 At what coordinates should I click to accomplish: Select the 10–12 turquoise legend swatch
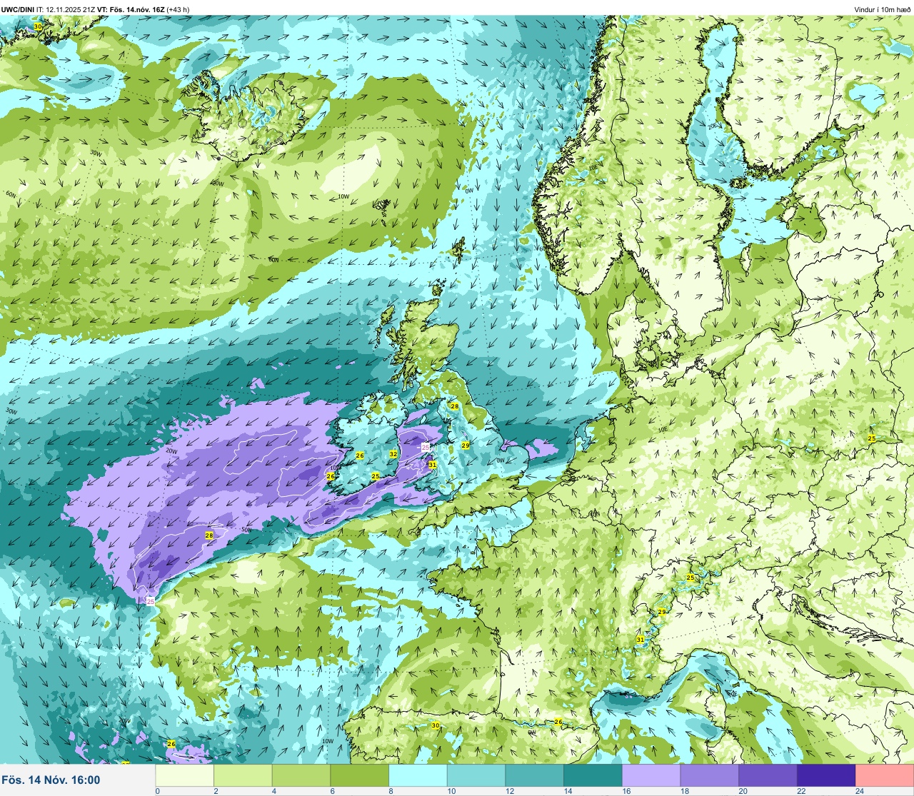(476, 775)
